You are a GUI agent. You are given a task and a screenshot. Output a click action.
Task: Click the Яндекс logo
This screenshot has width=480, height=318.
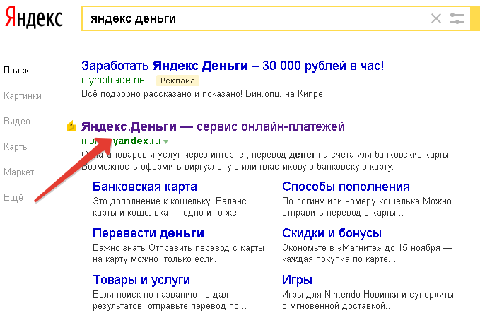34,18
